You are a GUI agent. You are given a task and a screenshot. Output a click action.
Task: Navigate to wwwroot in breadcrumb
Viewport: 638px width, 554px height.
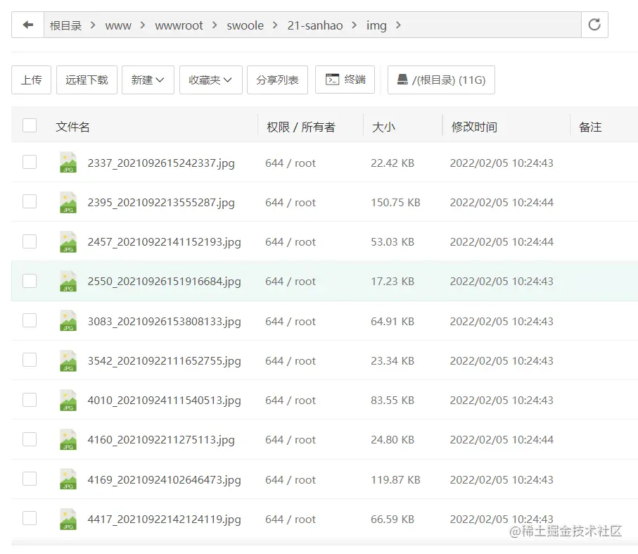click(x=179, y=25)
